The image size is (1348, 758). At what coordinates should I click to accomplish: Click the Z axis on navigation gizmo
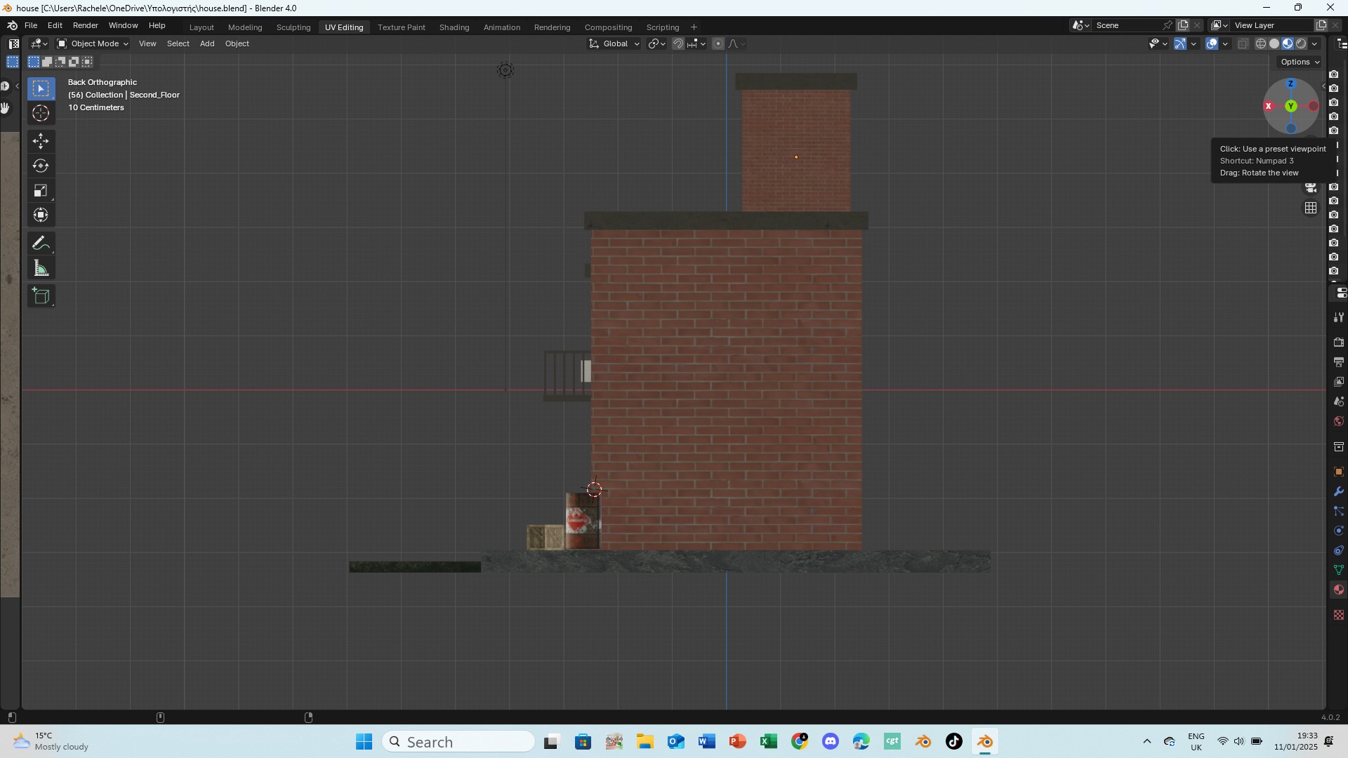pos(1290,84)
